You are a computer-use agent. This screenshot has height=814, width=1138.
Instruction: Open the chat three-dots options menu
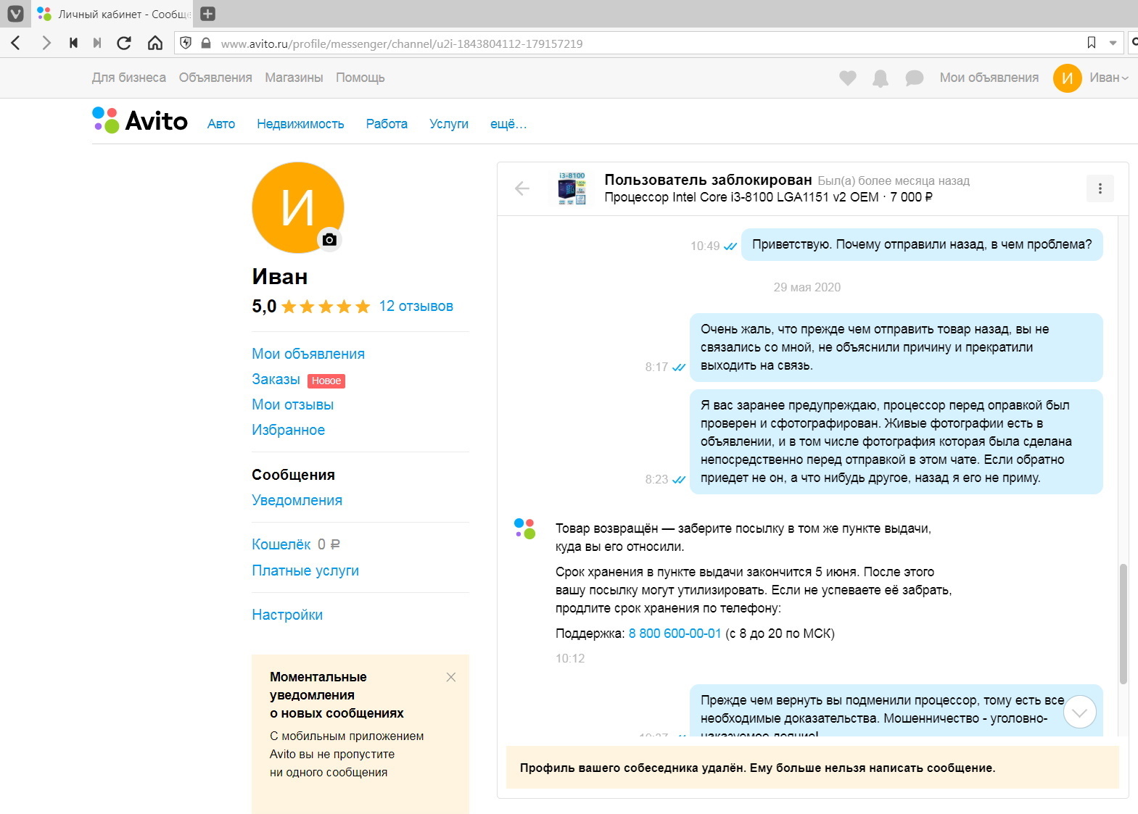pos(1100,188)
